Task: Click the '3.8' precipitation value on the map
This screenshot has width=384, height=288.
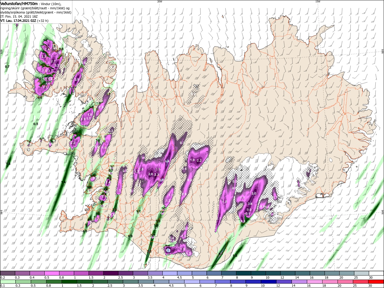Action: [x=161, y=180]
